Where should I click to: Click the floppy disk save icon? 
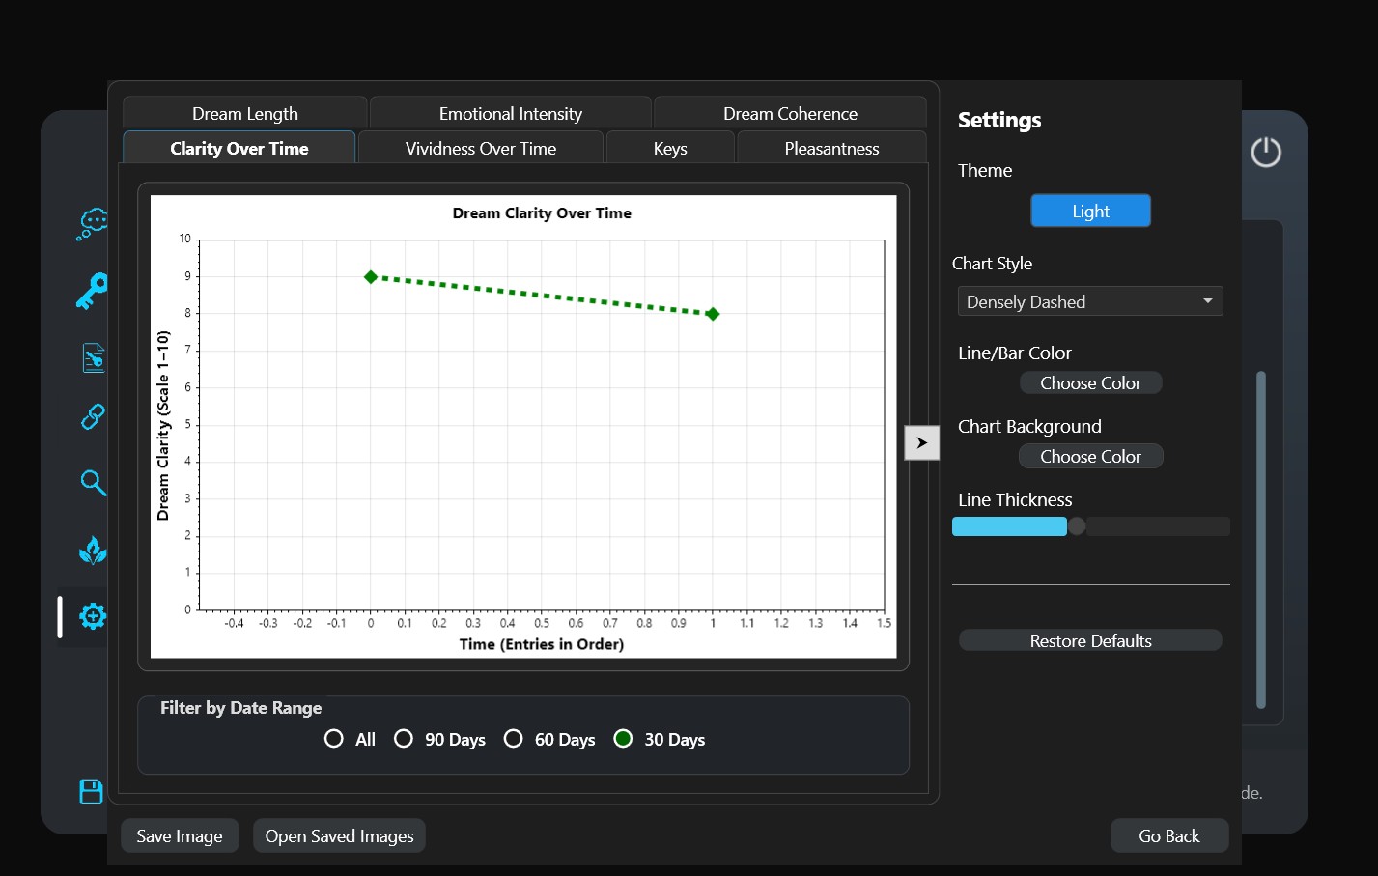click(x=91, y=792)
